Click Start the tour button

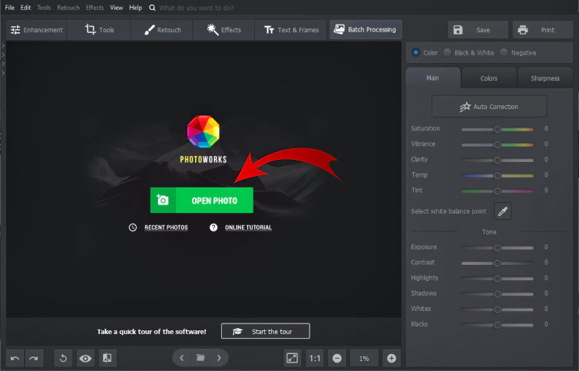(266, 331)
